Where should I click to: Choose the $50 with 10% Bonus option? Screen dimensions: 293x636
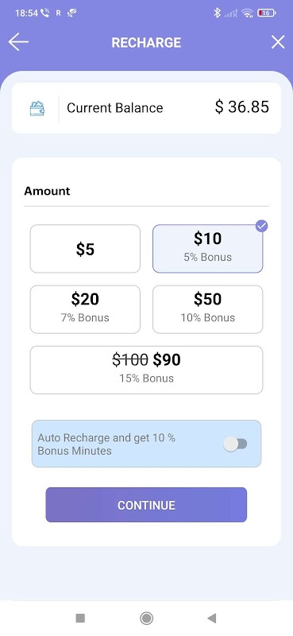pyautogui.click(x=207, y=309)
